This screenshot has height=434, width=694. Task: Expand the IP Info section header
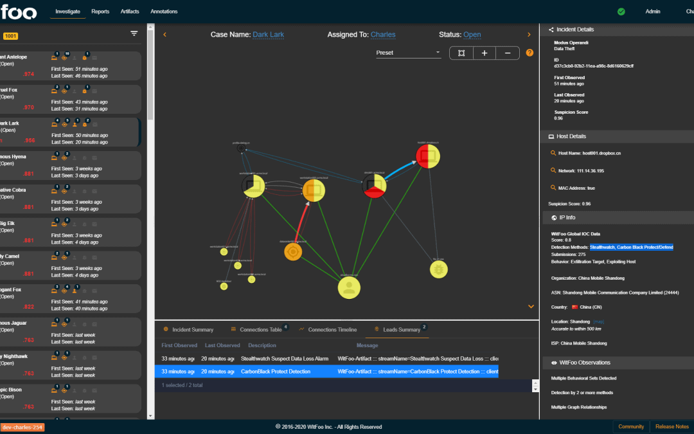point(618,217)
